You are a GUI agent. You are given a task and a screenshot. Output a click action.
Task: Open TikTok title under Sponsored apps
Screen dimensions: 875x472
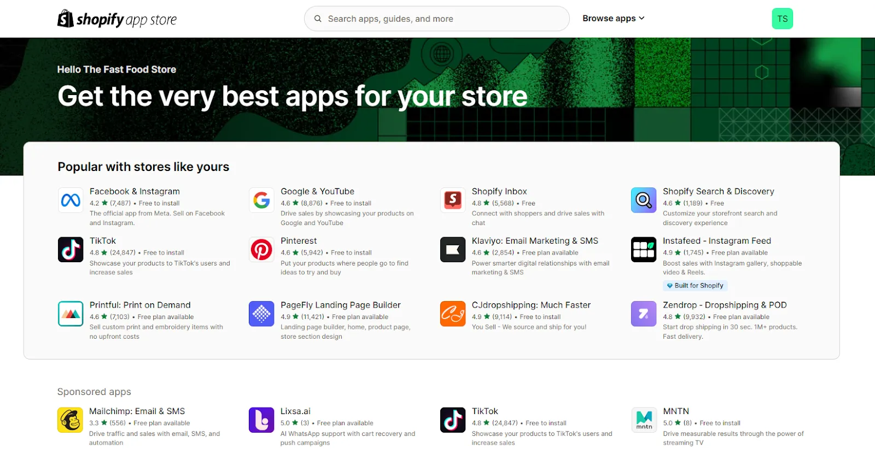485,411
